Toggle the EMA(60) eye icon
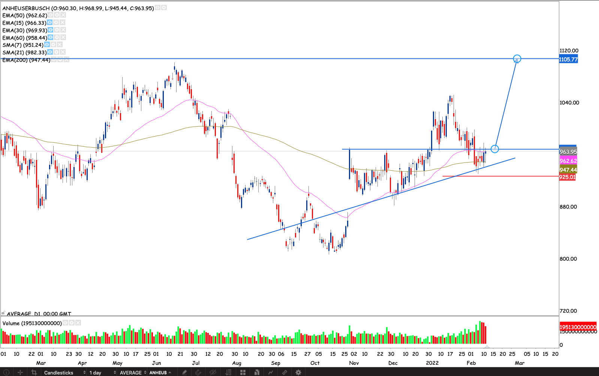Viewport: 599px width, 376px height. click(50, 37)
